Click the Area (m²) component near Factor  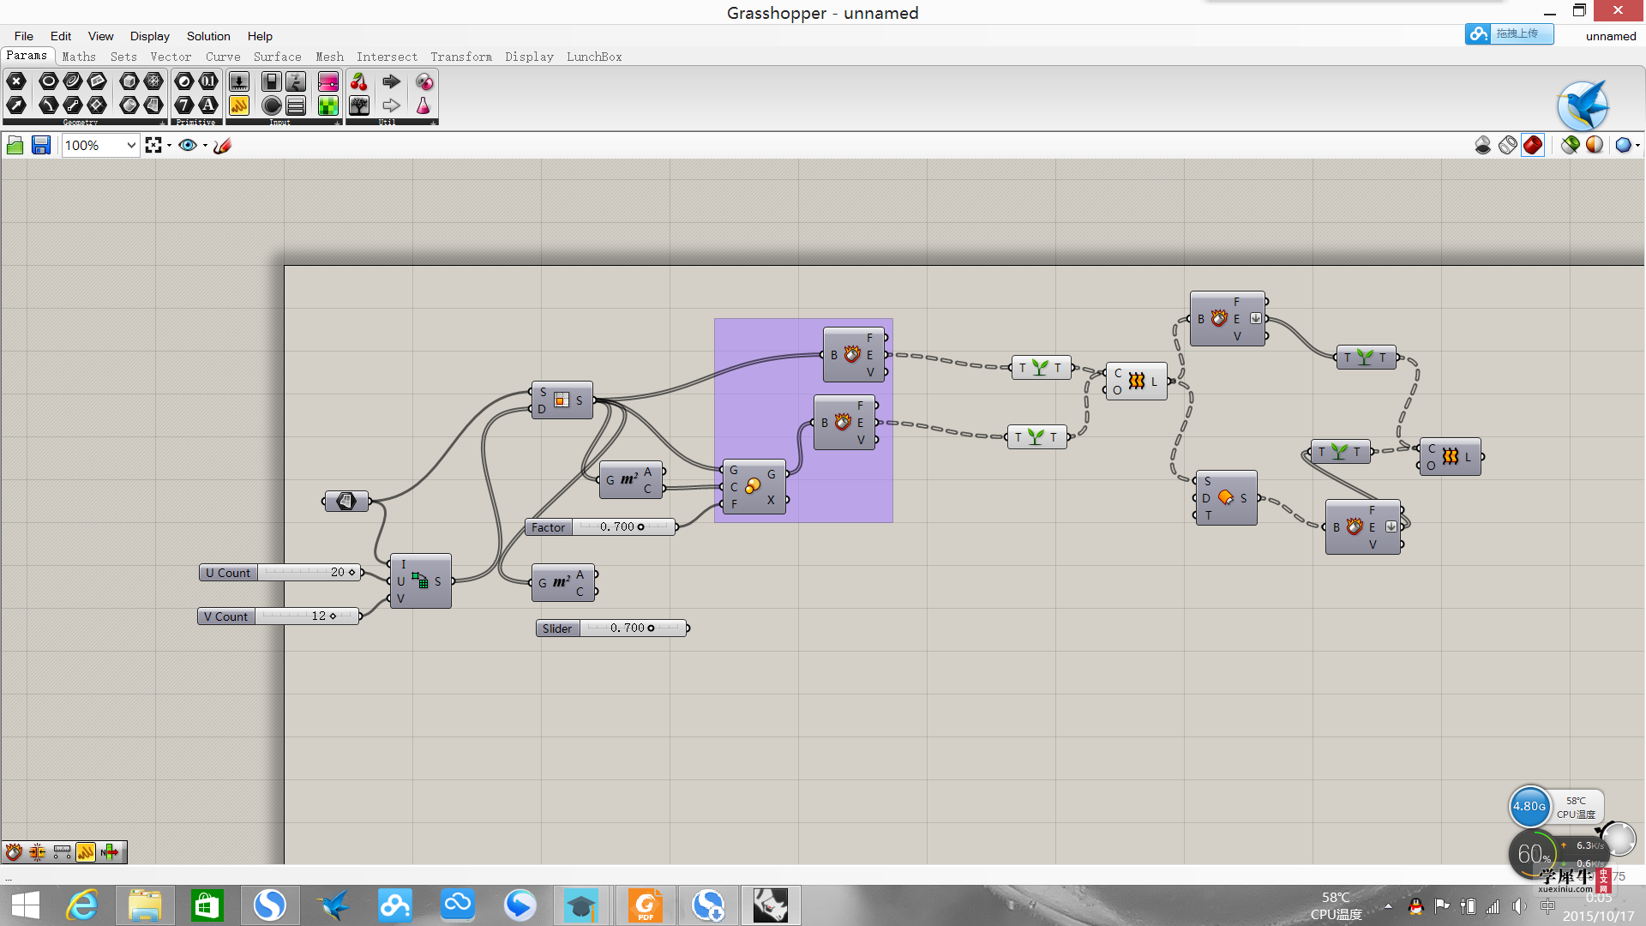point(631,480)
